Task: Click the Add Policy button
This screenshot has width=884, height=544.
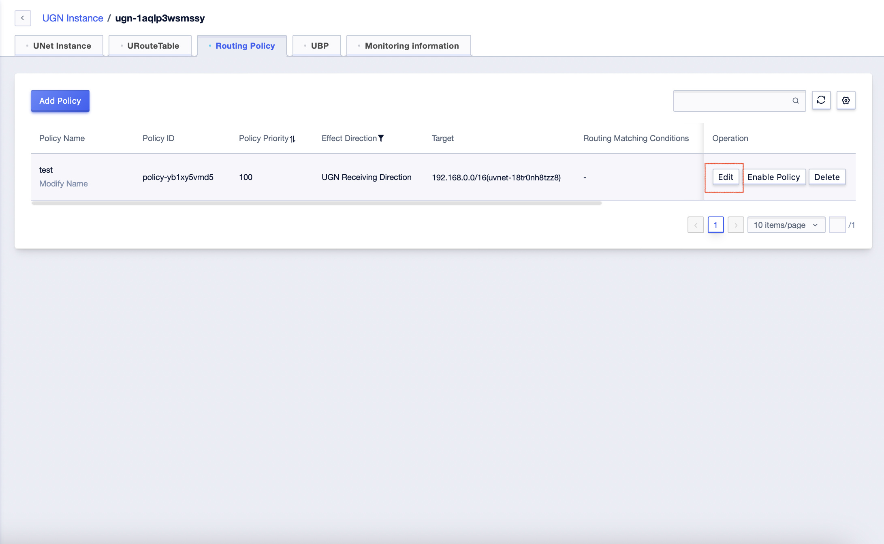Action: click(60, 101)
